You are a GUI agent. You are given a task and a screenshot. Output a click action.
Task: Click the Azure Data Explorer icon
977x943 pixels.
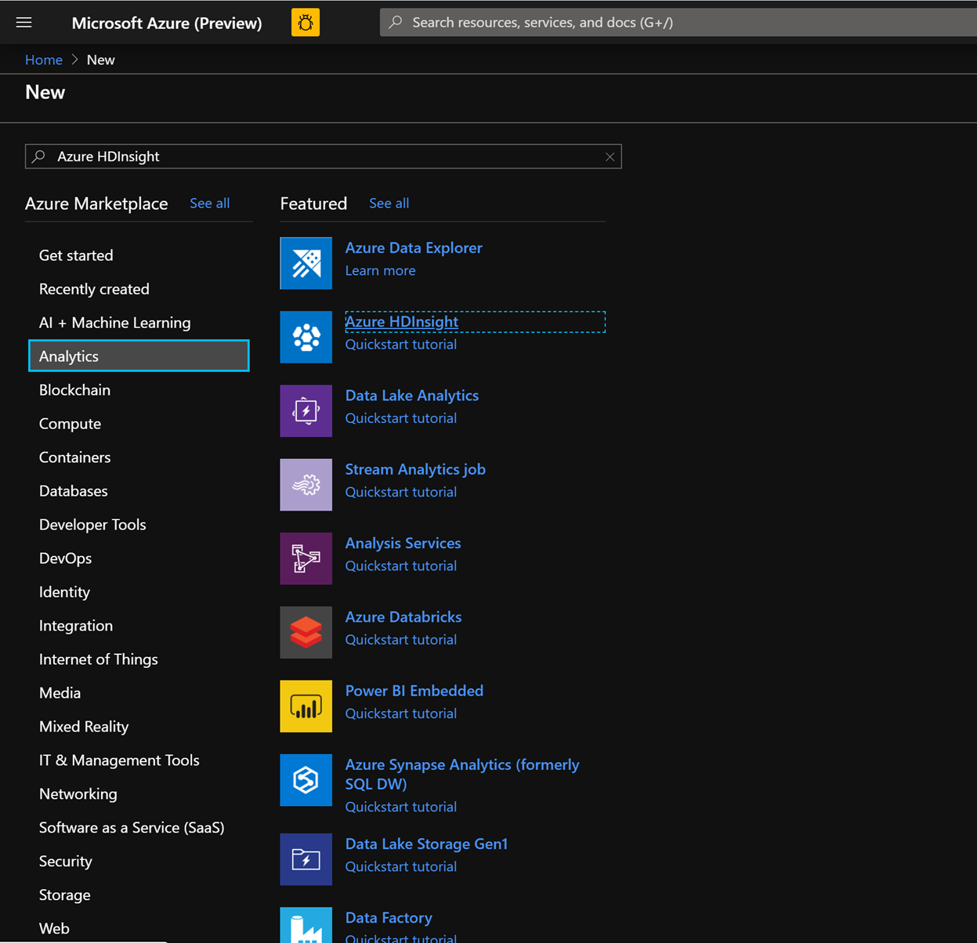(x=306, y=263)
